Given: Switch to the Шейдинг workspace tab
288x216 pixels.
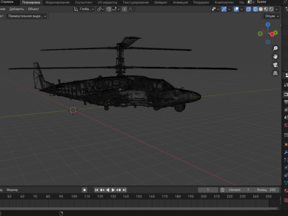Looking at the screenshot, I should 161,2.
